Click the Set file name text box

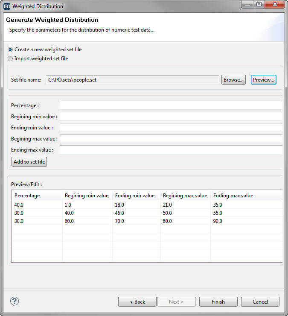coord(132,80)
